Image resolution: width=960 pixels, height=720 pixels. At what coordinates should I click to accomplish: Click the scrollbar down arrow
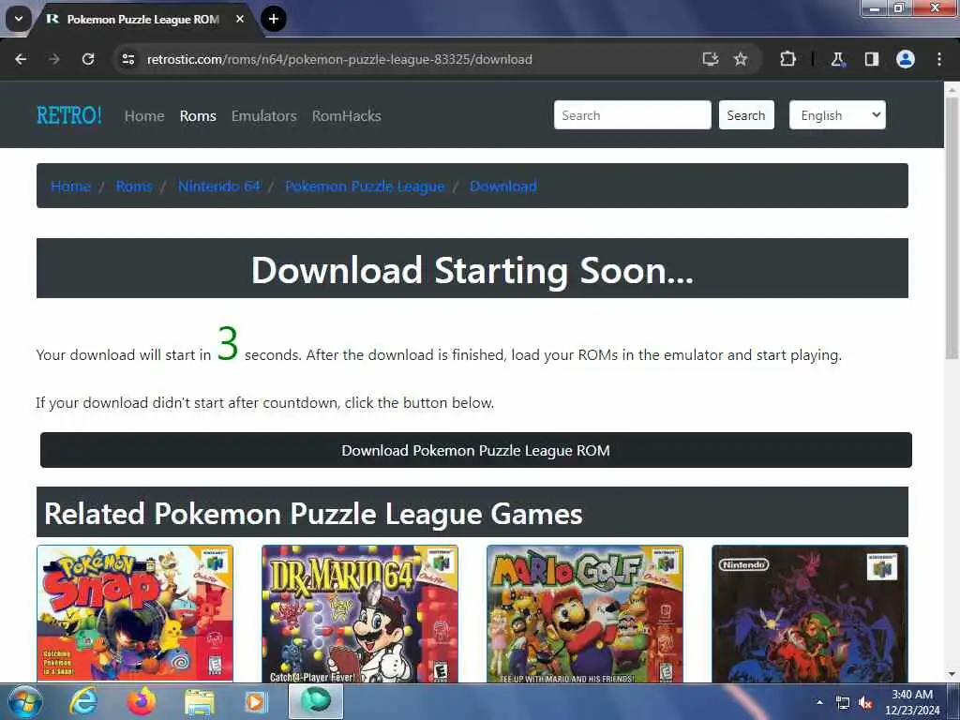[952, 674]
